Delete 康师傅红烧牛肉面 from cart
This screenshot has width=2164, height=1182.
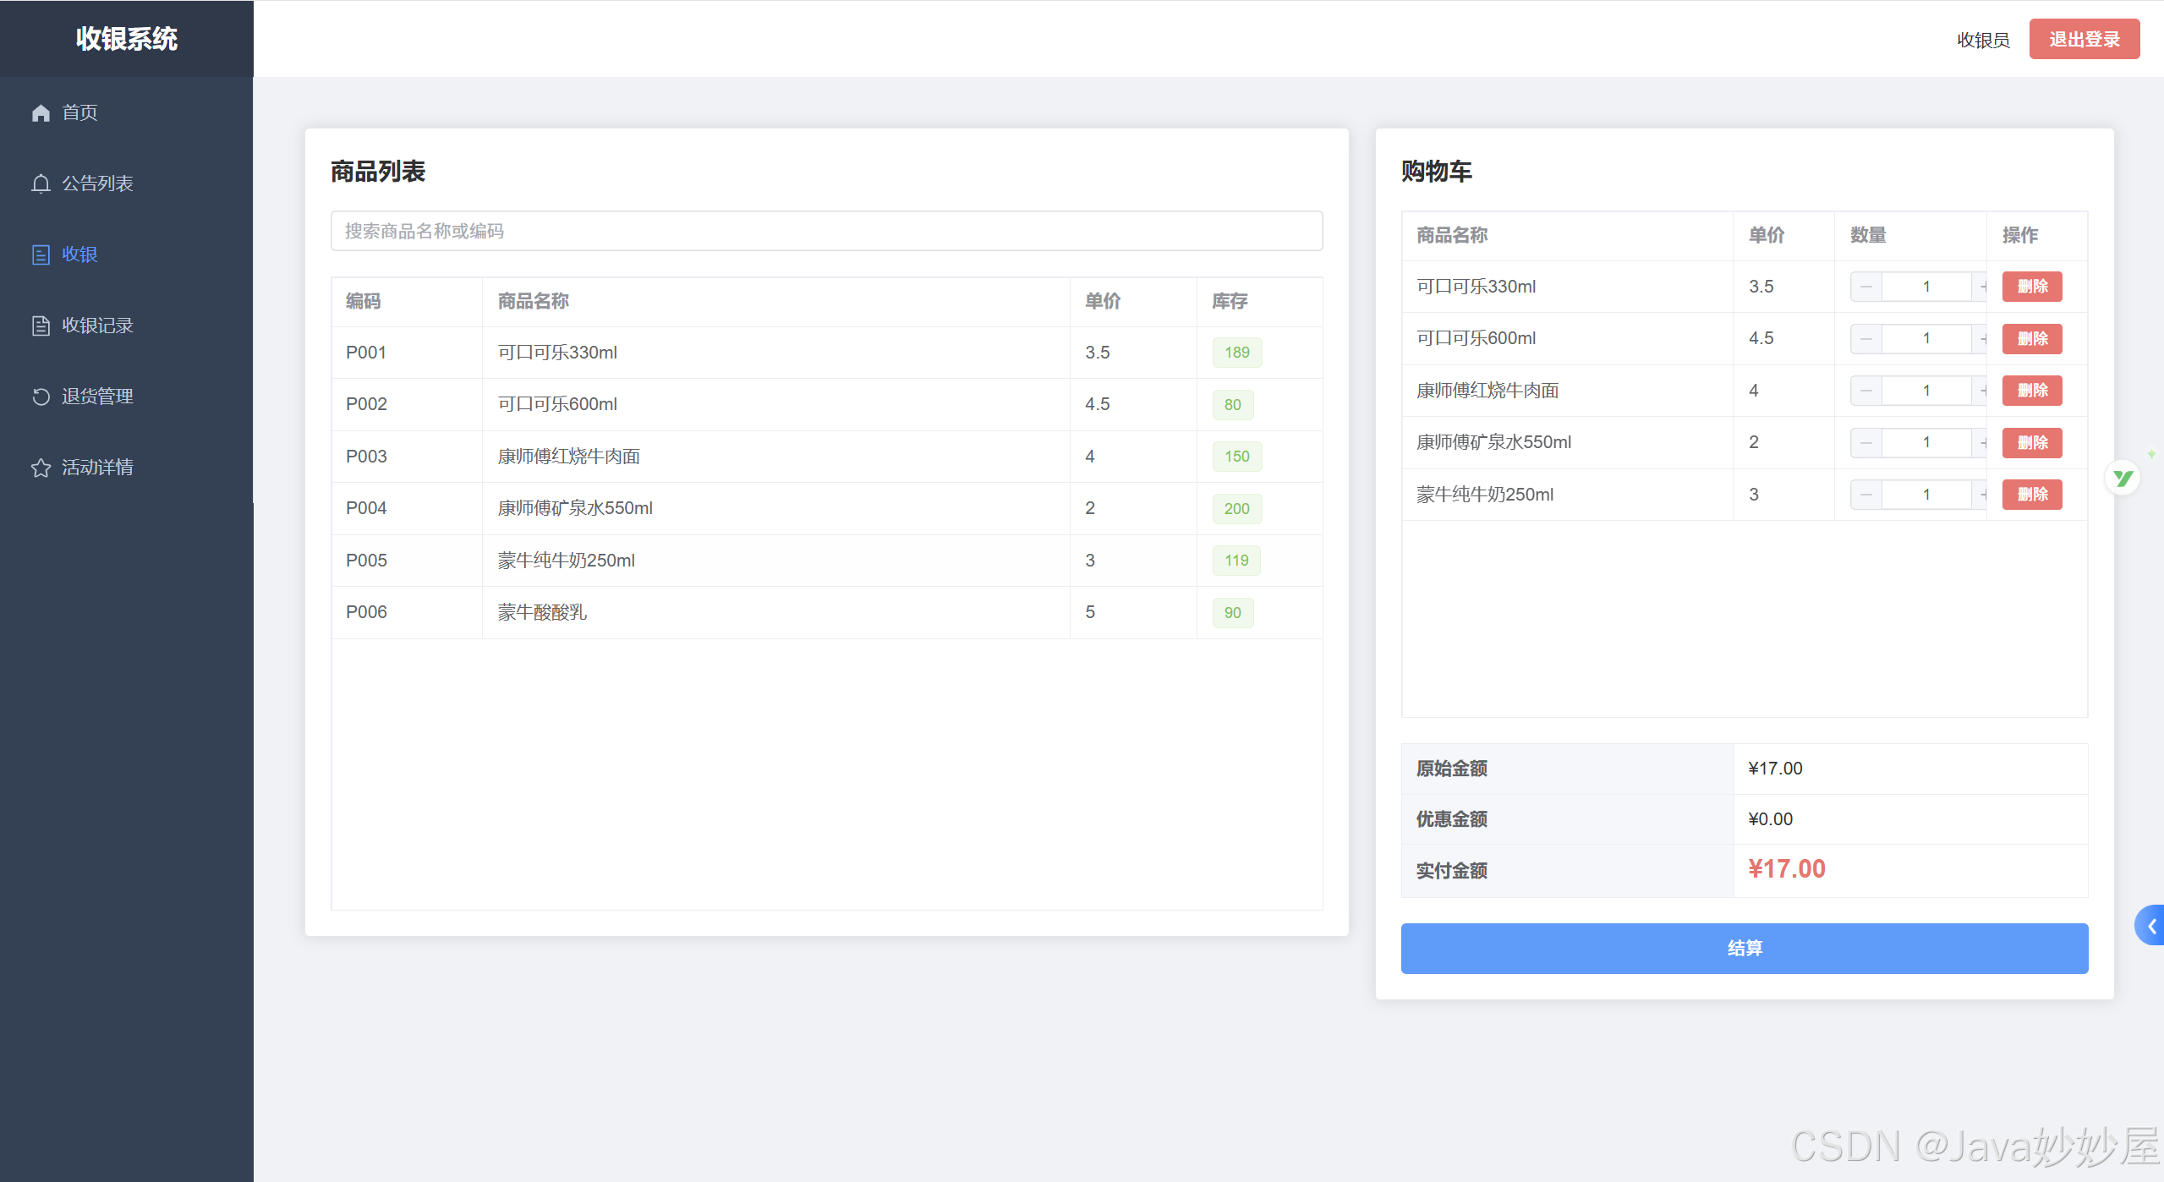point(2031,391)
